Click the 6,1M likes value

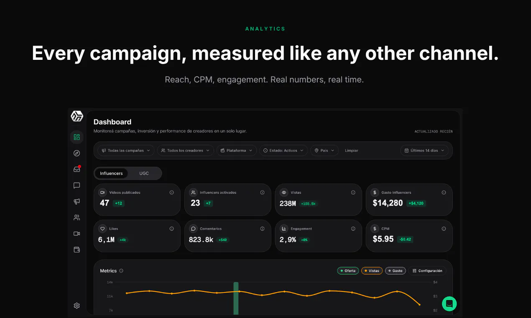point(106,239)
